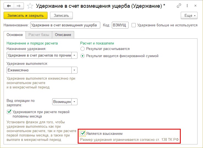203x148 pixels.
Task: Click into the 'Код' input field
Action: pyautogui.click(x=120, y=25)
